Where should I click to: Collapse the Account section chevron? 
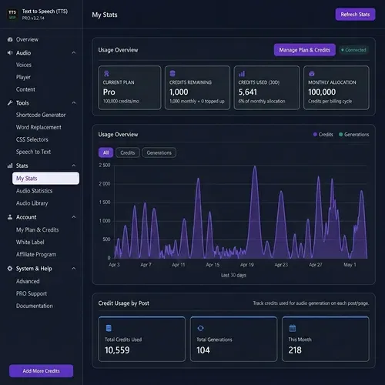74,217
